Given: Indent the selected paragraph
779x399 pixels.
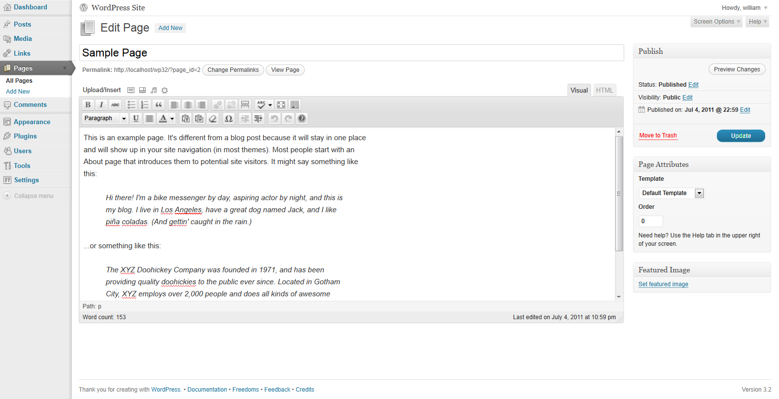Looking at the screenshot, I should pos(258,118).
